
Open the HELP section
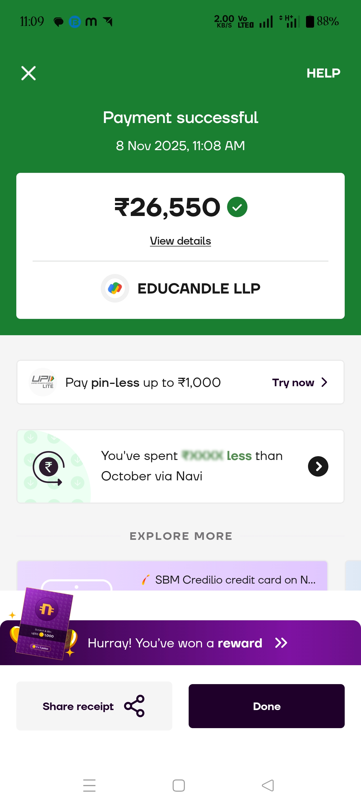pos(323,73)
